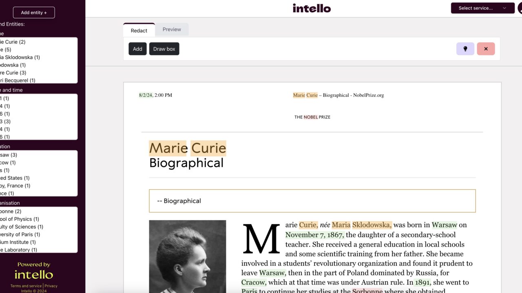This screenshot has width=522, height=293.
Task: Select the Warsaw (3) entity in the sidebar
Action: point(9,155)
